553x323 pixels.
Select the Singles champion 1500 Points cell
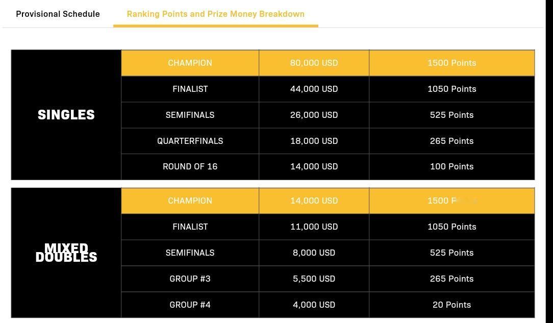point(451,63)
